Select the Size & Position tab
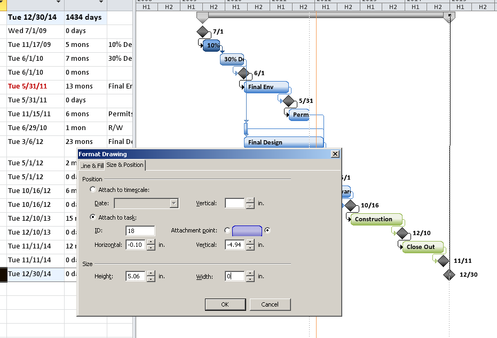Viewport: 497px width, 338px height. [125, 165]
